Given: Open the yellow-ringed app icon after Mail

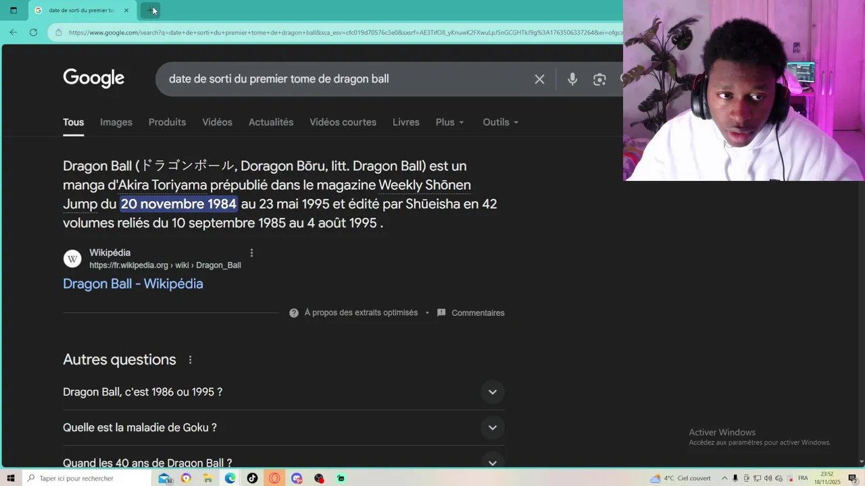Looking at the screenshot, I should pyautogui.click(x=186, y=478).
